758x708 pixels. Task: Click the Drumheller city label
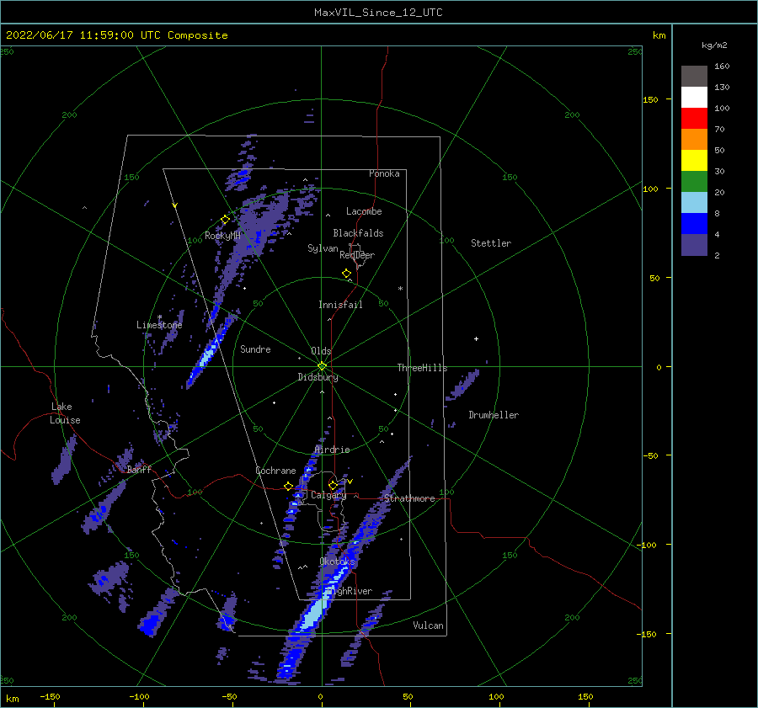494,415
